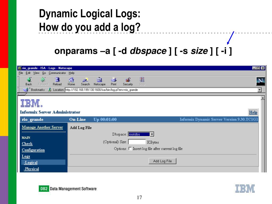
Task: Open My Netscape toolbar icon
Action: 100,81
